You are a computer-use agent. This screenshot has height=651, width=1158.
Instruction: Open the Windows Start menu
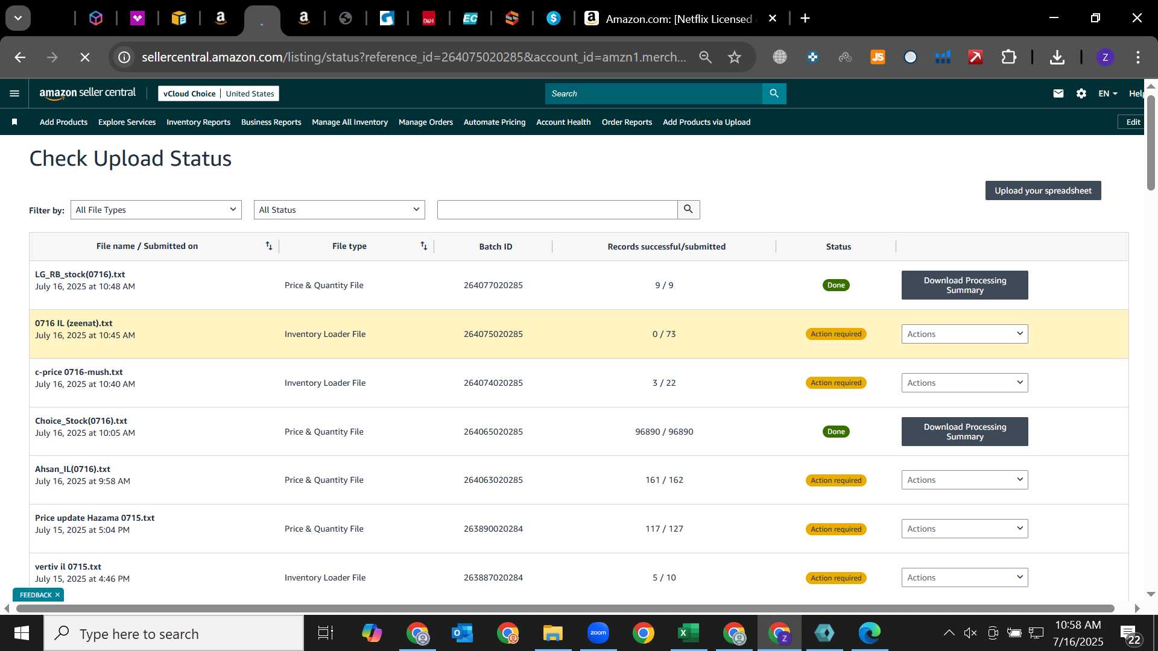click(x=22, y=634)
